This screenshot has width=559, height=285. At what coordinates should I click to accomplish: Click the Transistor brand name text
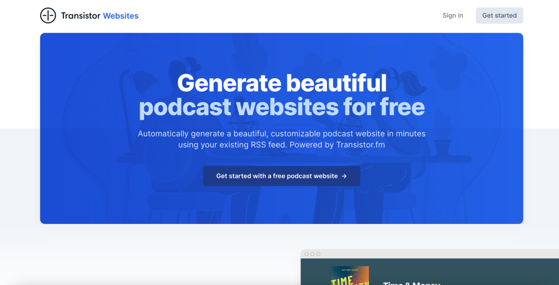[x=81, y=16]
